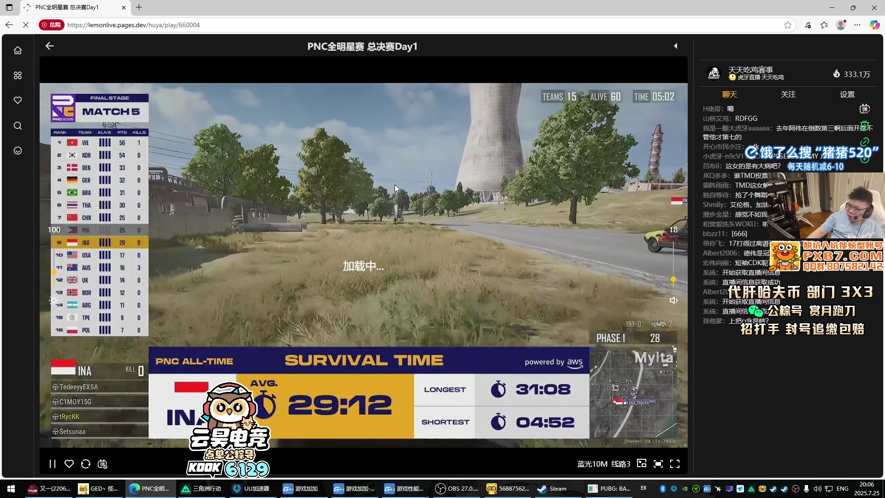The height and width of the screenshot is (498, 885).
Task: Toggle the chat danmaku icon at chat top
Action: [x=865, y=109]
